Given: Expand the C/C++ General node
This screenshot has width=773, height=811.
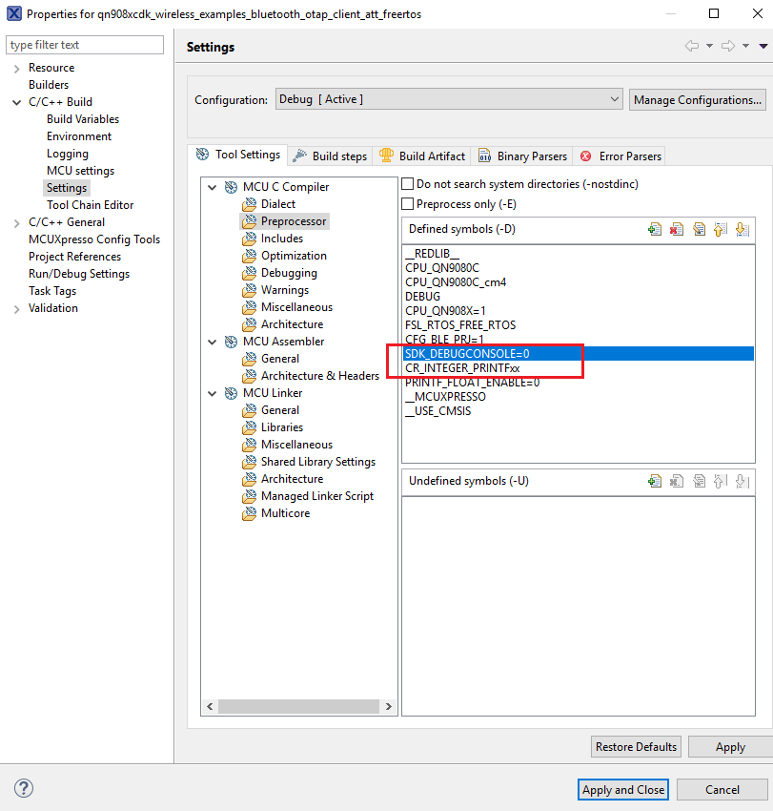Looking at the screenshot, I should [x=16, y=223].
